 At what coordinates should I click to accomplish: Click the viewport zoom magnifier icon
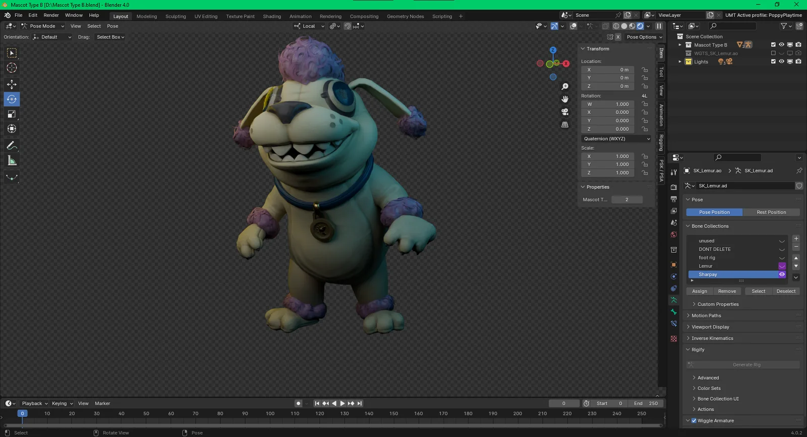(565, 87)
